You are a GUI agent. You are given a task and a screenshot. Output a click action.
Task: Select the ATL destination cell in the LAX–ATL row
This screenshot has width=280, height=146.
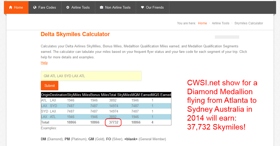tap(53, 117)
